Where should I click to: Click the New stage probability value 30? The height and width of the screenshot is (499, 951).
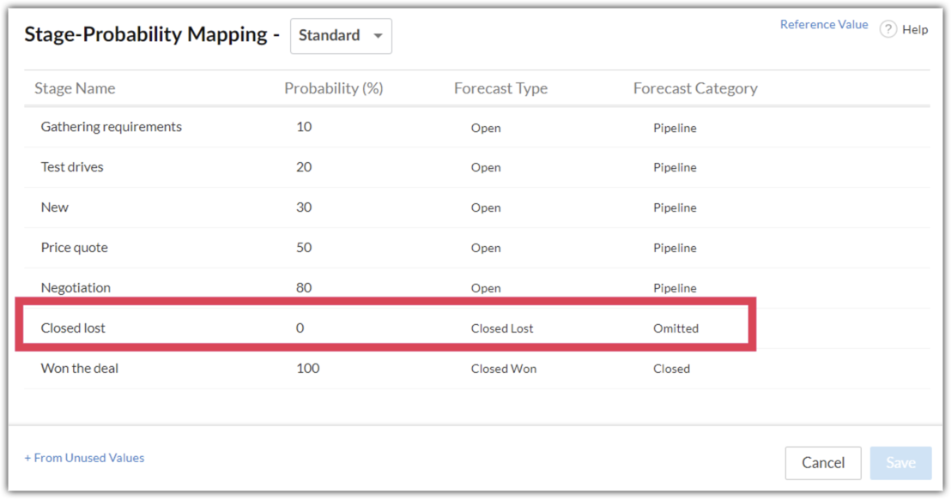(x=304, y=207)
